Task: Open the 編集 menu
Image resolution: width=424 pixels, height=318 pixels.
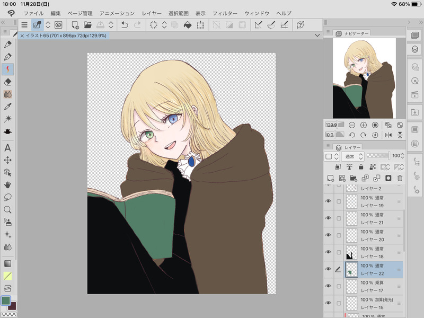Action: [56, 13]
